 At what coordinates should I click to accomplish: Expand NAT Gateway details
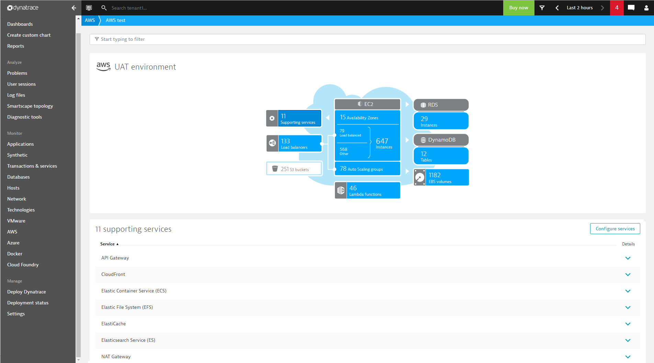coord(628,357)
